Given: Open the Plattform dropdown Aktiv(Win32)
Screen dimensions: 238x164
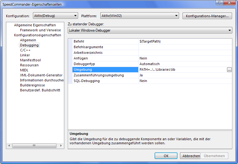Looking at the screenshot, I should (x=140, y=16).
